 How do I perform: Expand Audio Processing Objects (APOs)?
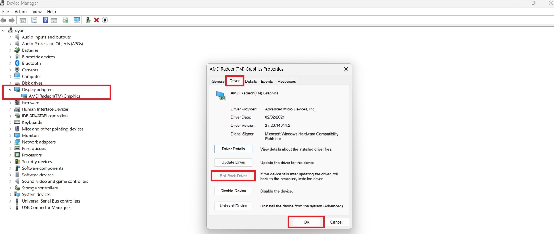click(10, 44)
